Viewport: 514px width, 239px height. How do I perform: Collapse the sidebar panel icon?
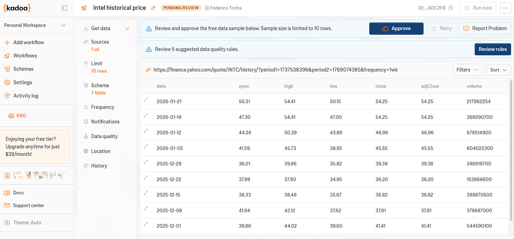(65, 8)
